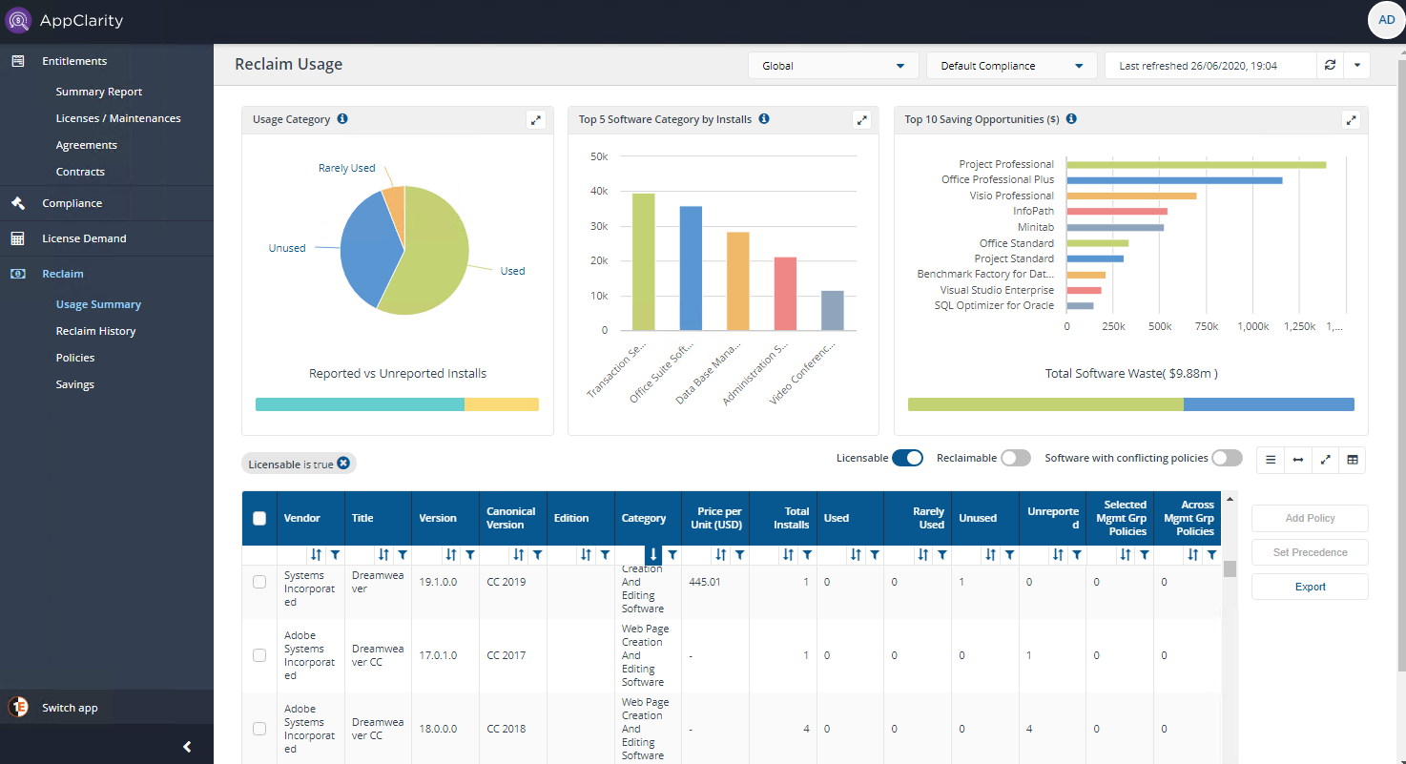Image resolution: width=1406 pixels, height=764 pixels.
Task: Open the Policies page
Action: tap(75, 358)
